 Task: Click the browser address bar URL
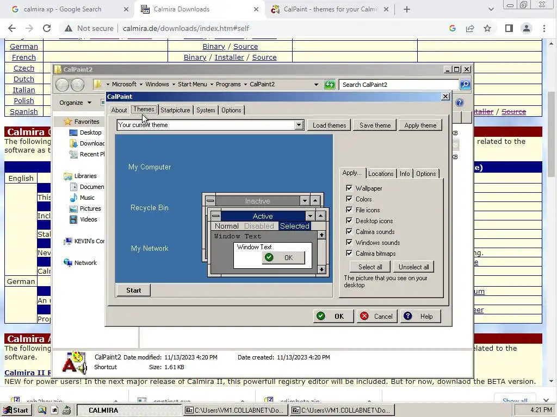186,28
